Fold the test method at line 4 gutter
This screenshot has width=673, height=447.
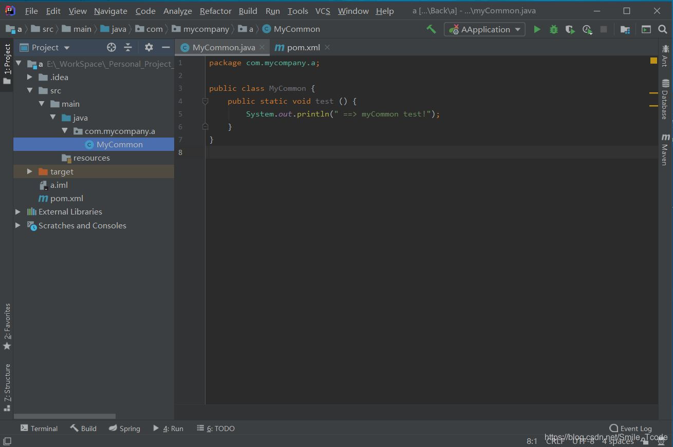pyautogui.click(x=205, y=101)
